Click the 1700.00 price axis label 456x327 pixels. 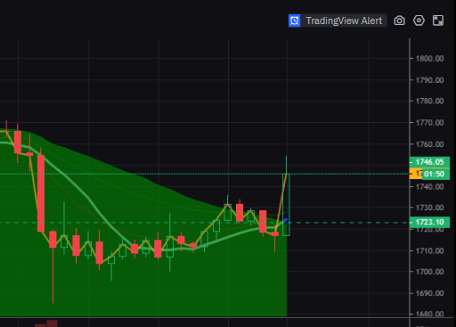pos(429,272)
